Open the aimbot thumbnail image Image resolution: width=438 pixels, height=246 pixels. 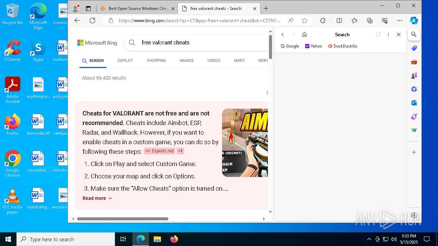pyautogui.click(x=245, y=143)
